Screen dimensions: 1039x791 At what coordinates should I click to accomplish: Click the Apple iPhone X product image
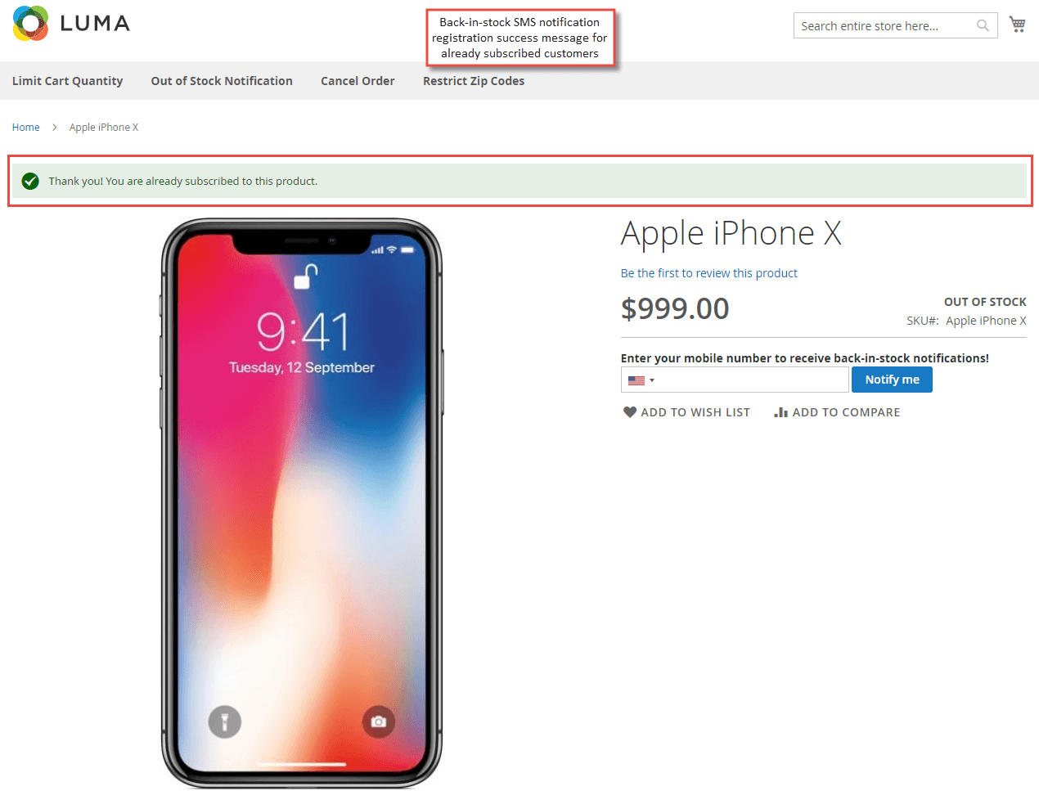pyautogui.click(x=302, y=503)
